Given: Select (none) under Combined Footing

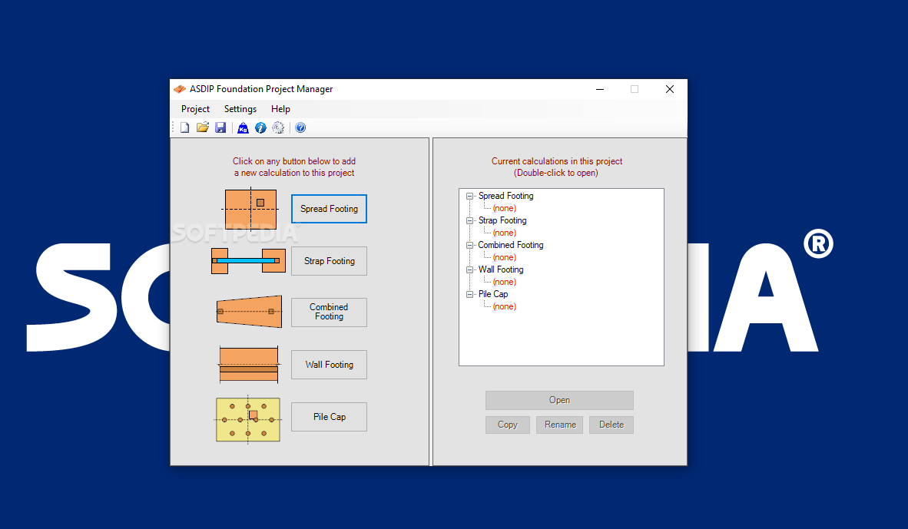Looking at the screenshot, I should click(505, 257).
